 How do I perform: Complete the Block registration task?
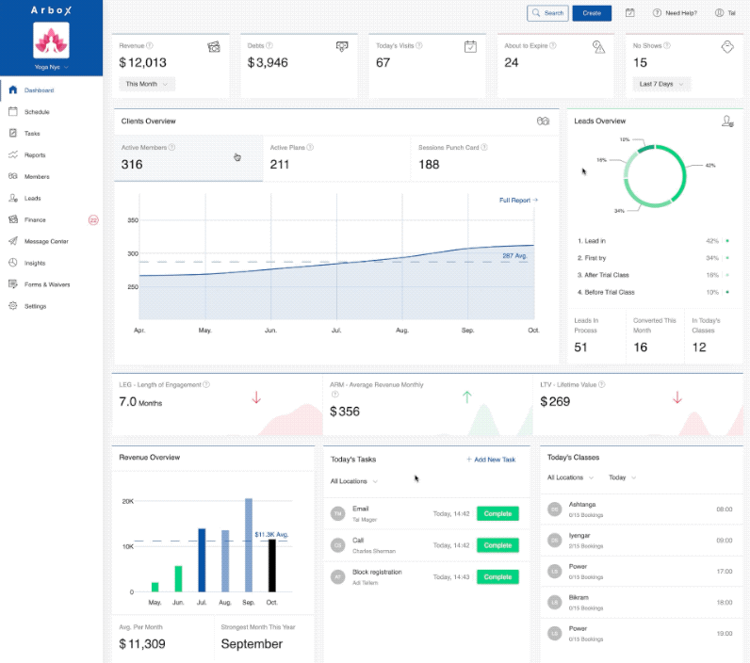[x=497, y=577]
